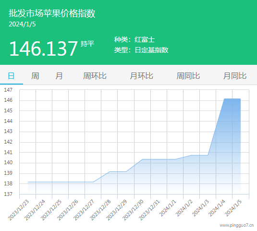The image size is (257, 231).
Task: Open the 月同比 tab
Action: pos(235,76)
